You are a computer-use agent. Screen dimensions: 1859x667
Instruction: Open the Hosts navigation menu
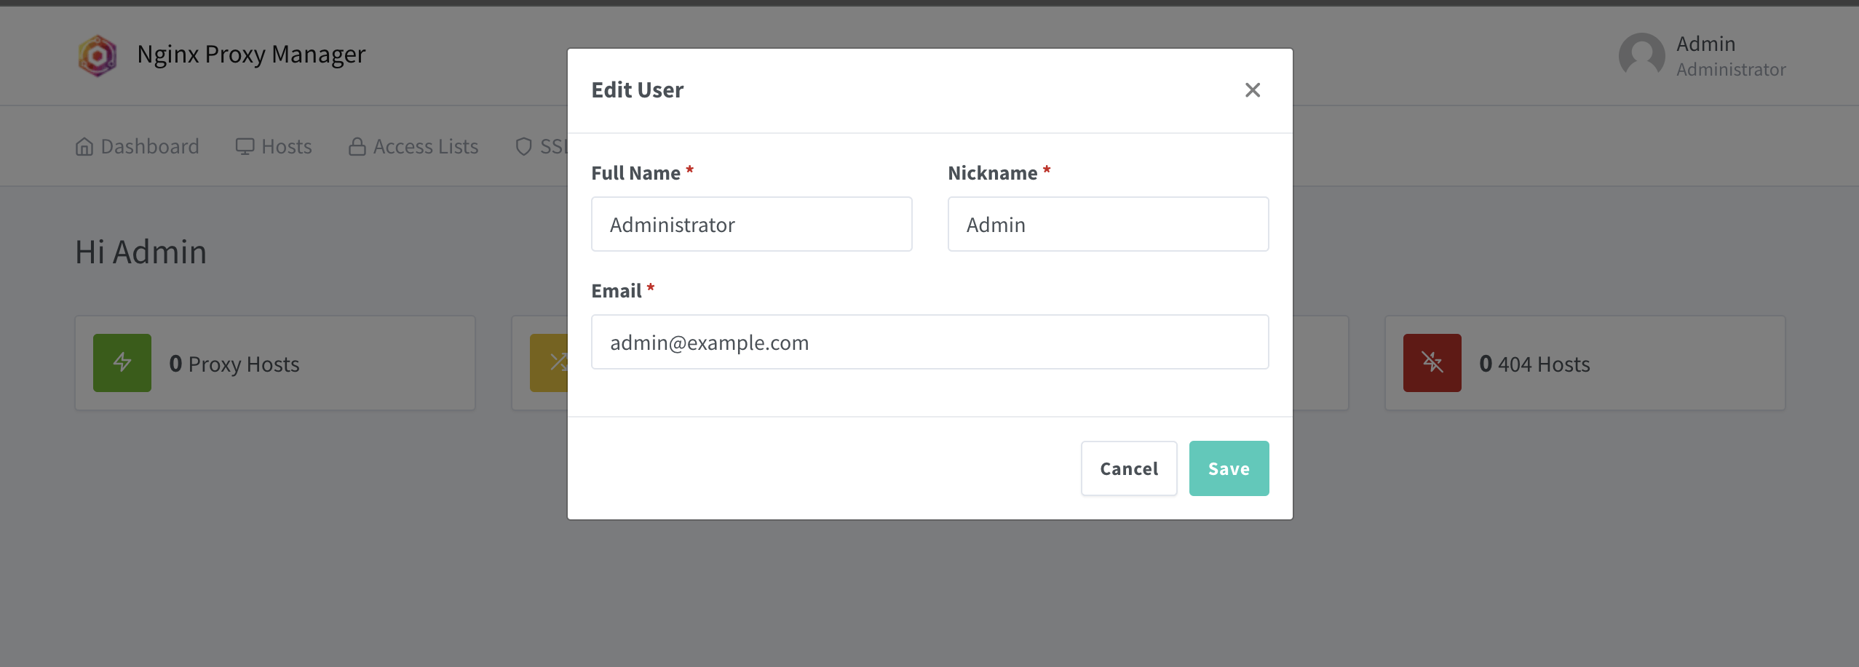(274, 147)
